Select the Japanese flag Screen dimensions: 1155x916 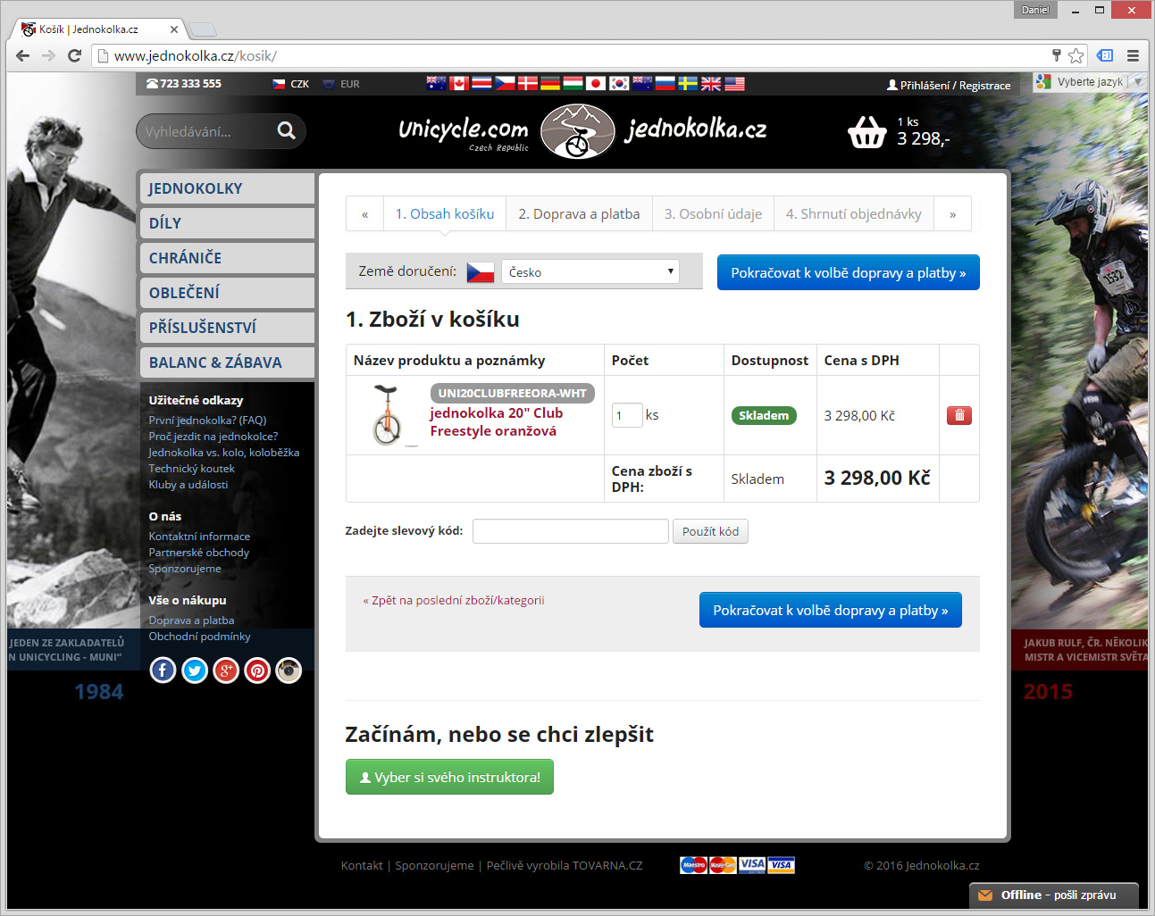(596, 83)
